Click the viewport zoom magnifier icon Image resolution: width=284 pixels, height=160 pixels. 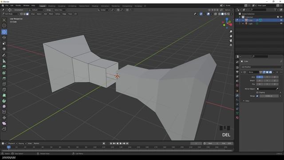click(x=231, y=32)
